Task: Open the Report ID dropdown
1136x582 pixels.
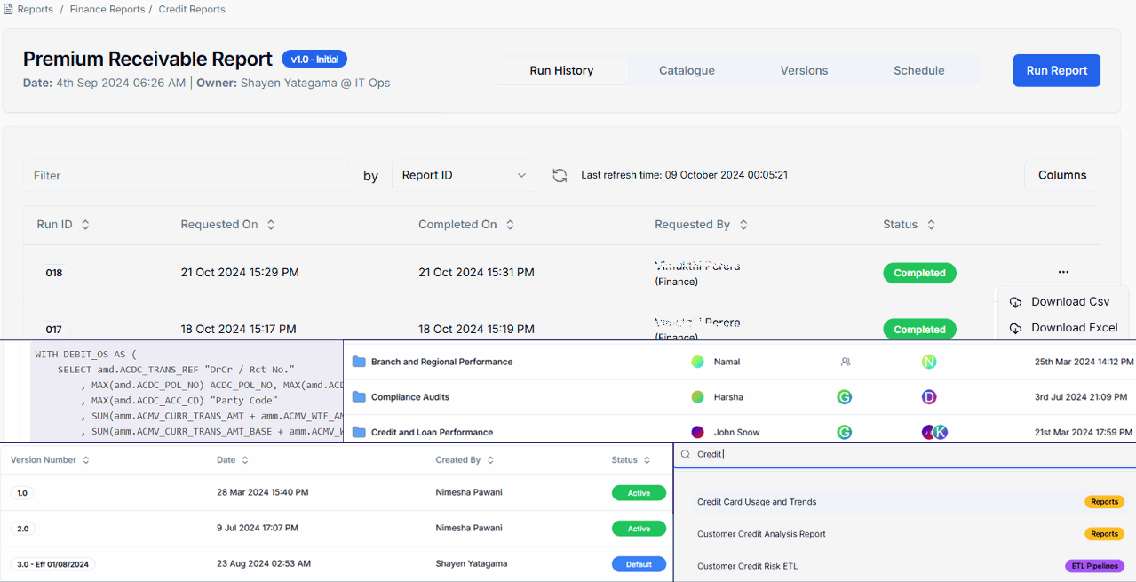Action: [x=464, y=175]
